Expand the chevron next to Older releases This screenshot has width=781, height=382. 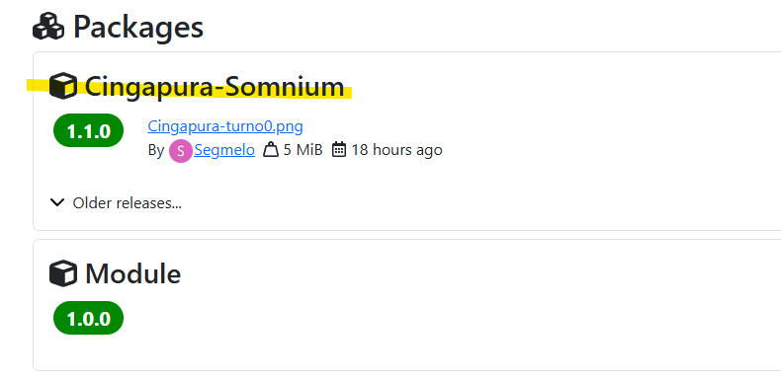57,202
